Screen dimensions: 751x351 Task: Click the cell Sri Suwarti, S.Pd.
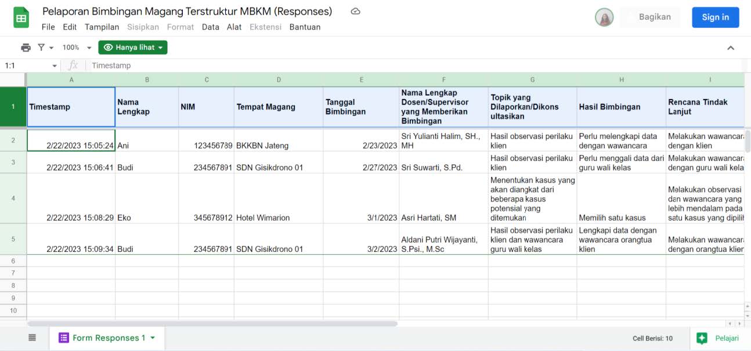443,163
